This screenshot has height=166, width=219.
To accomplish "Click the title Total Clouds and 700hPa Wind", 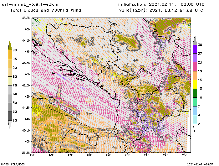I will pyautogui.click(x=46, y=10).
